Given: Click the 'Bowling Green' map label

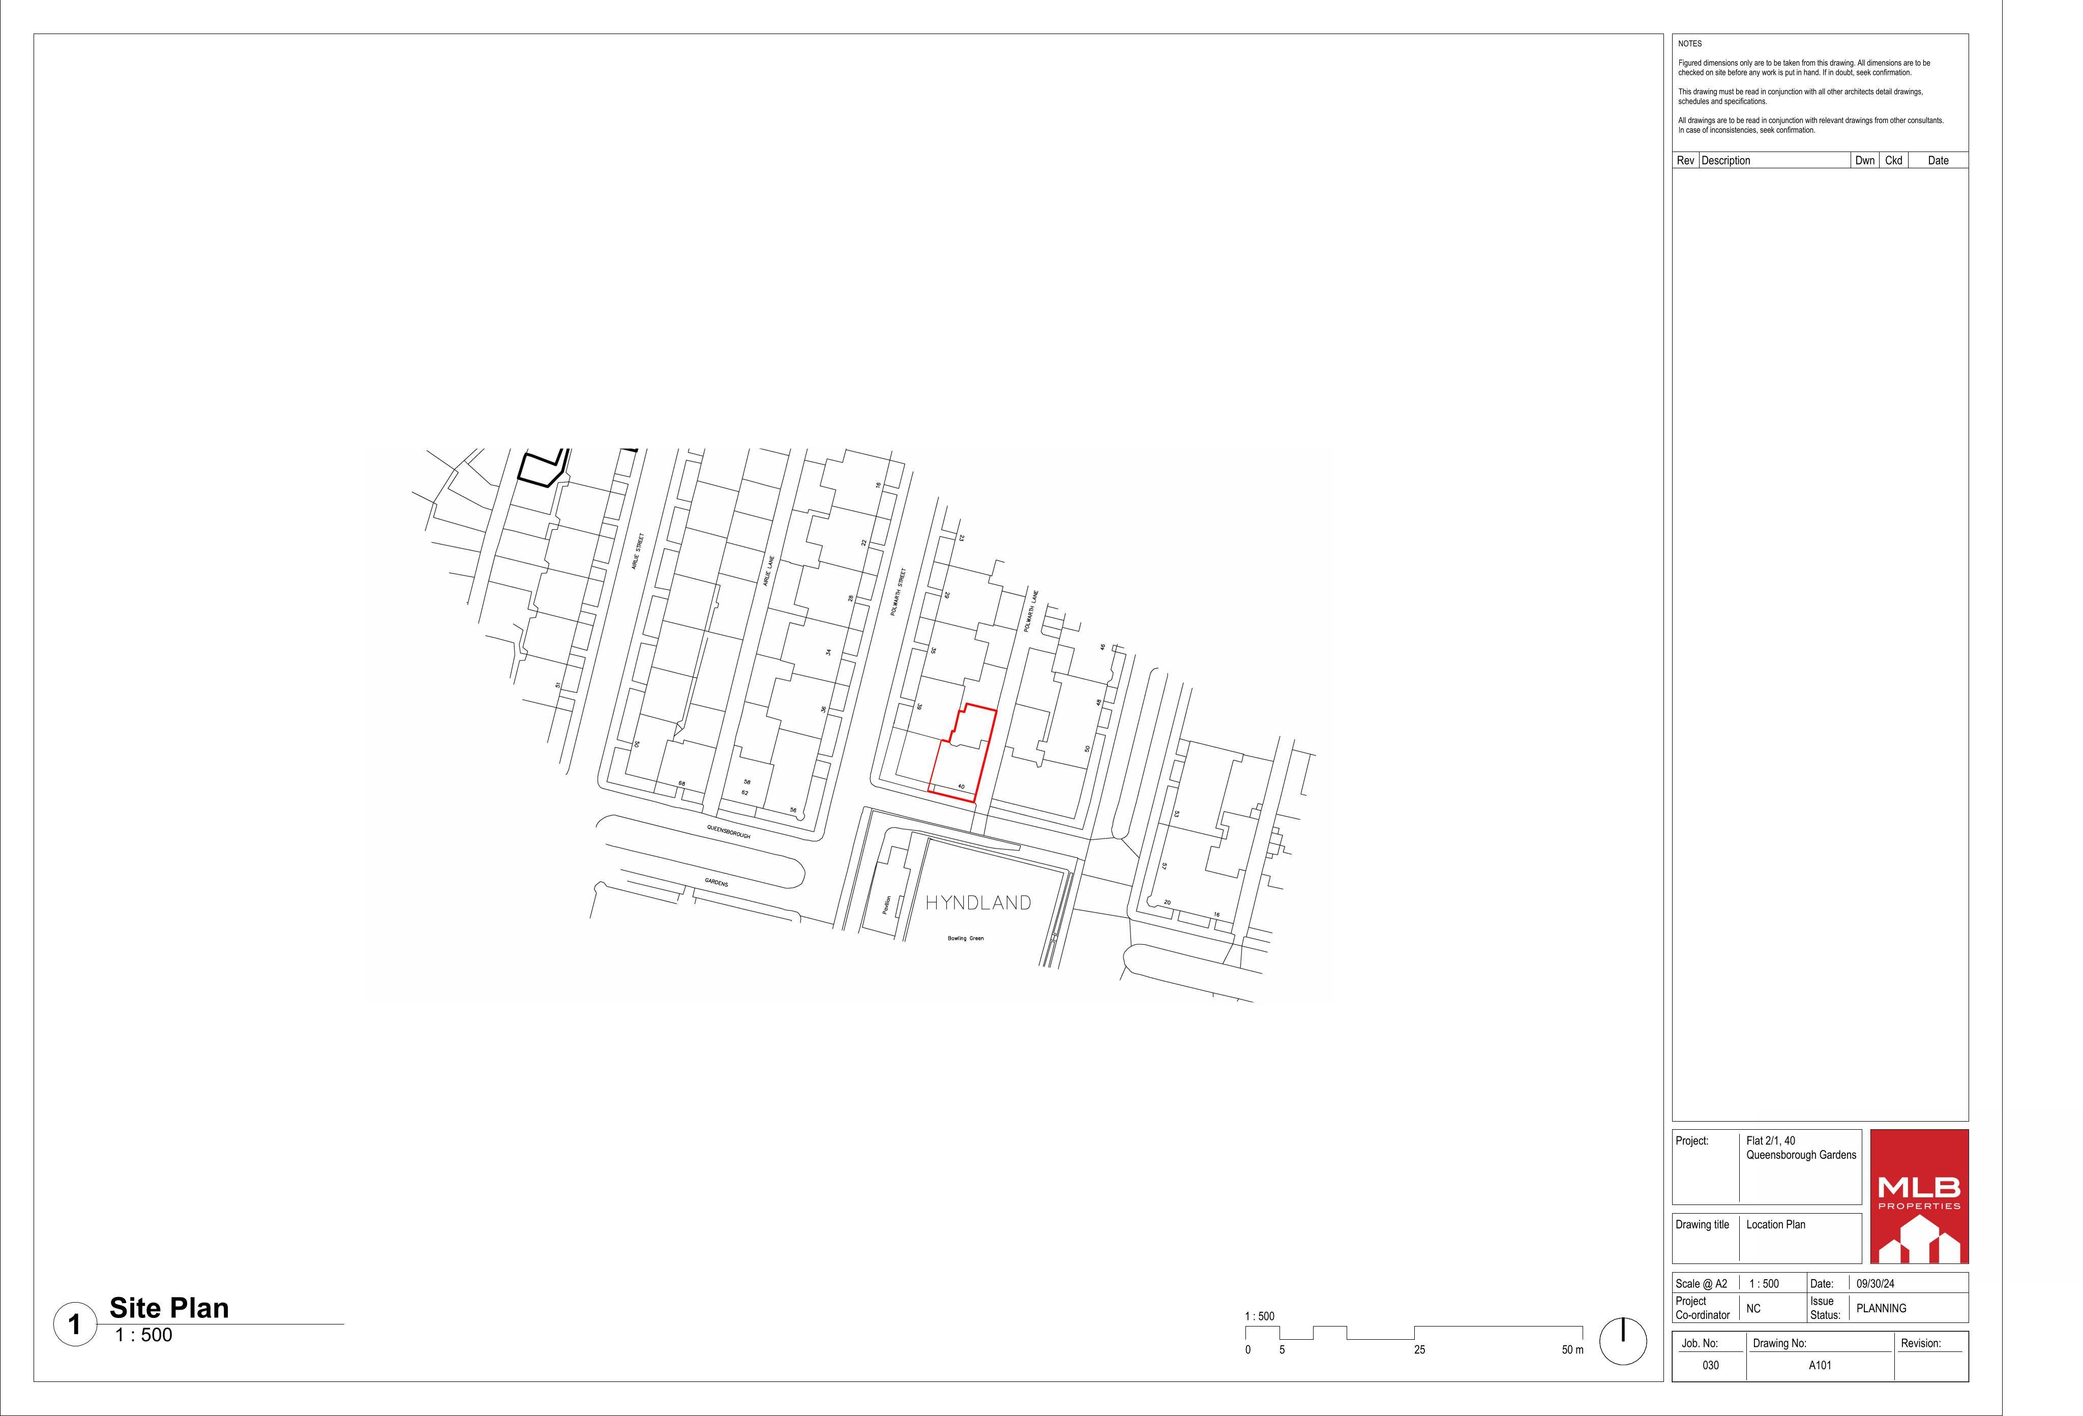Looking at the screenshot, I should tap(965, 939).
